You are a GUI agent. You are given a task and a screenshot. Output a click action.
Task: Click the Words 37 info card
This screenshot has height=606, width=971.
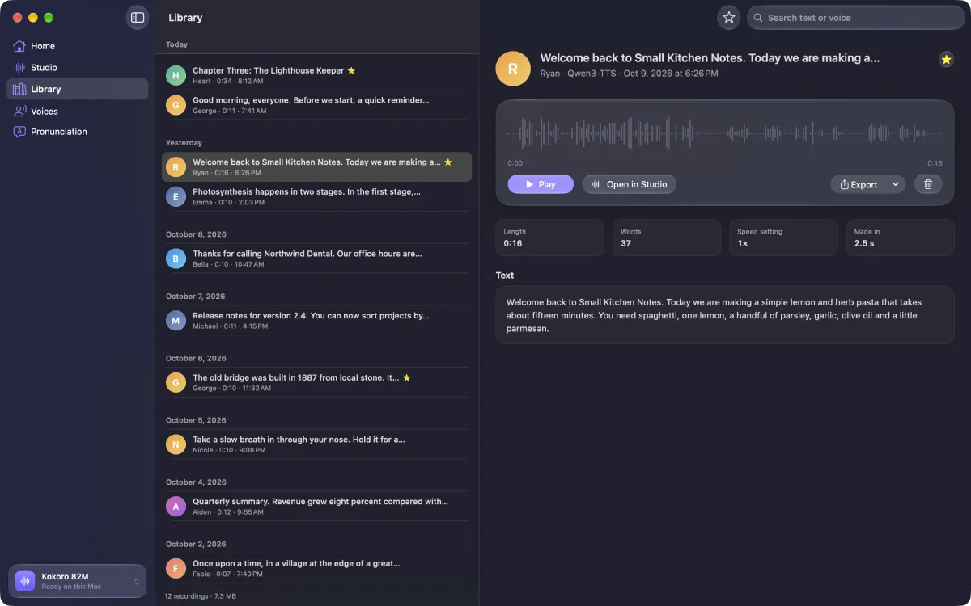[x=667, y=238]
